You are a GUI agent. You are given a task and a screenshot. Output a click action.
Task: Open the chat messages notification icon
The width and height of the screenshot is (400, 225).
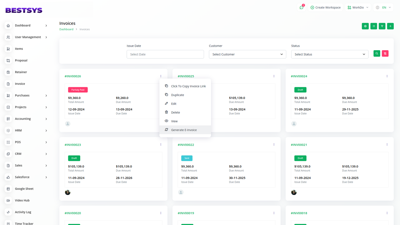click(x=301, y=7)
